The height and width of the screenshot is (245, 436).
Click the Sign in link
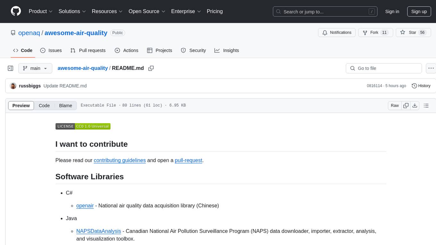point(392,12)
